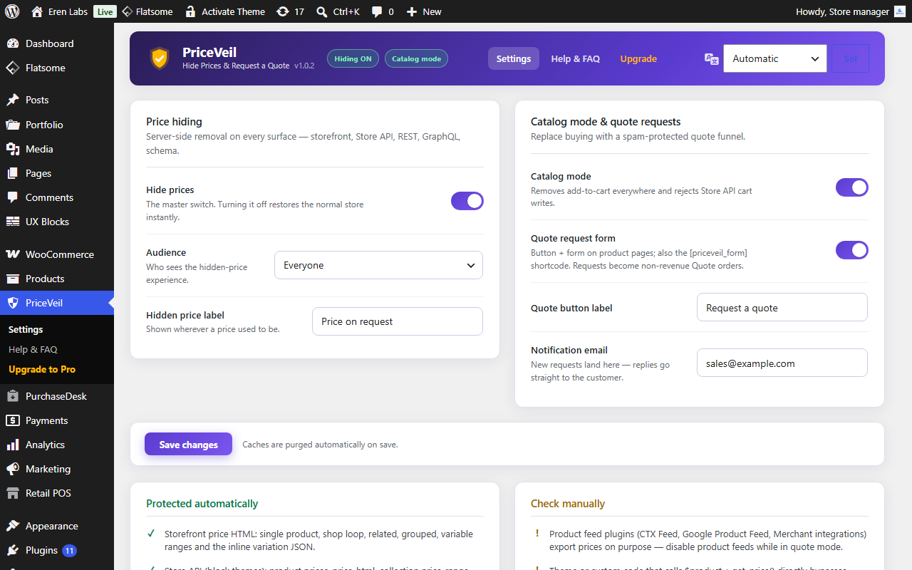
Task: Turn off the Hide prices switch
Action: pyautogui.click(x=467, y=201)
